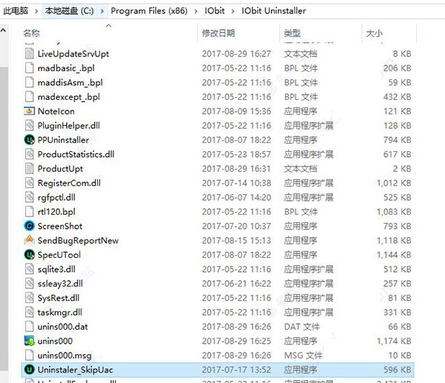445x383 pixels.
Task: Sort files by the 修改日期 column header
Action: [219, 33]
